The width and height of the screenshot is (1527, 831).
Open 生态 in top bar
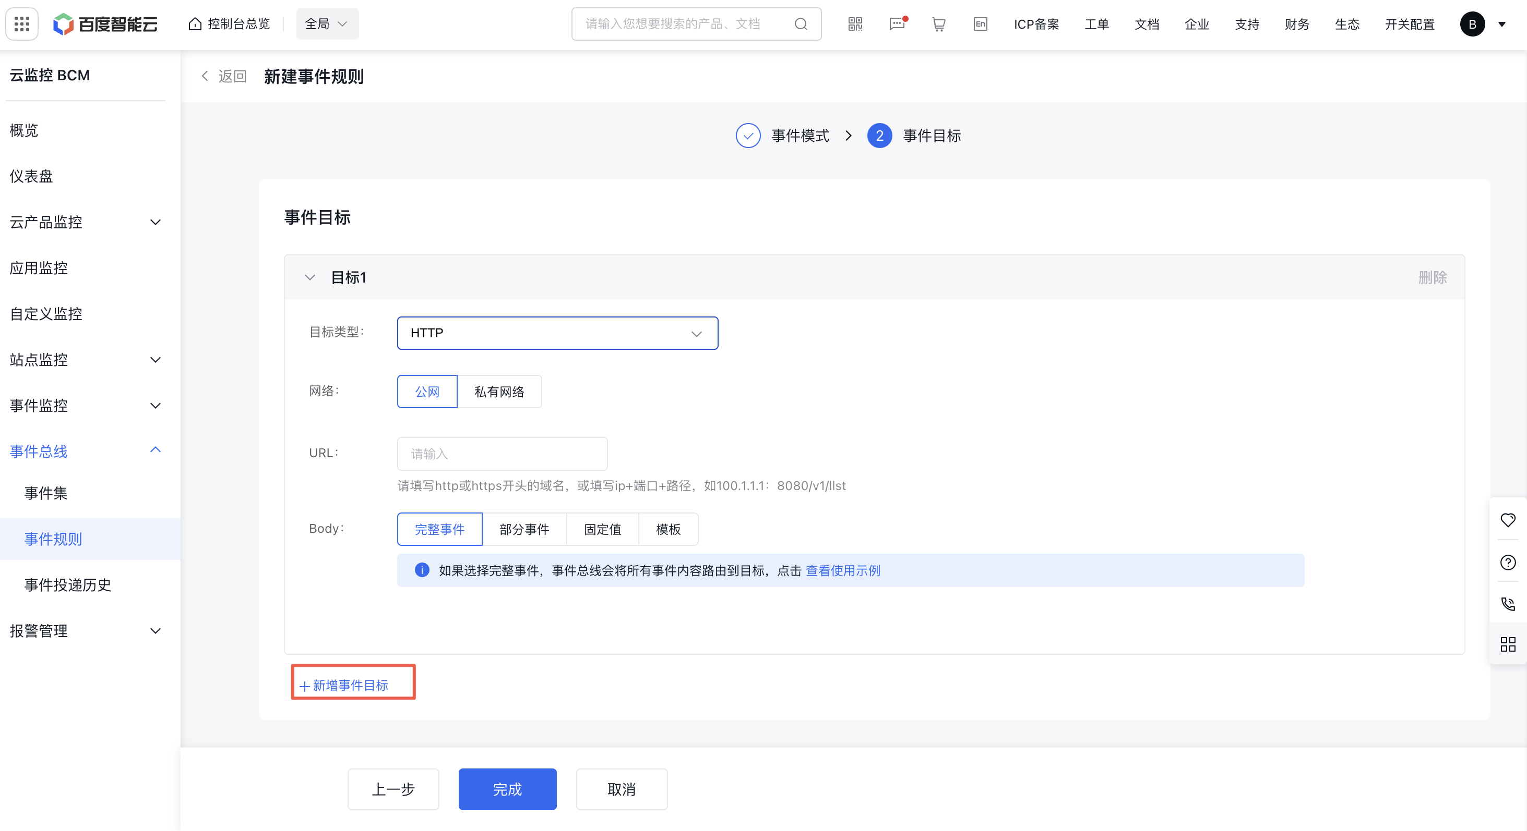[x=1347, y=25]
